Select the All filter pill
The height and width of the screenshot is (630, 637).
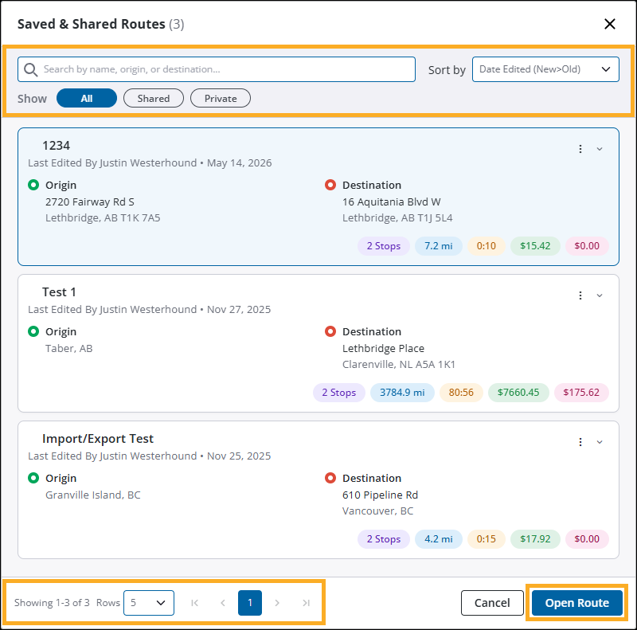(x=87, y=98)
